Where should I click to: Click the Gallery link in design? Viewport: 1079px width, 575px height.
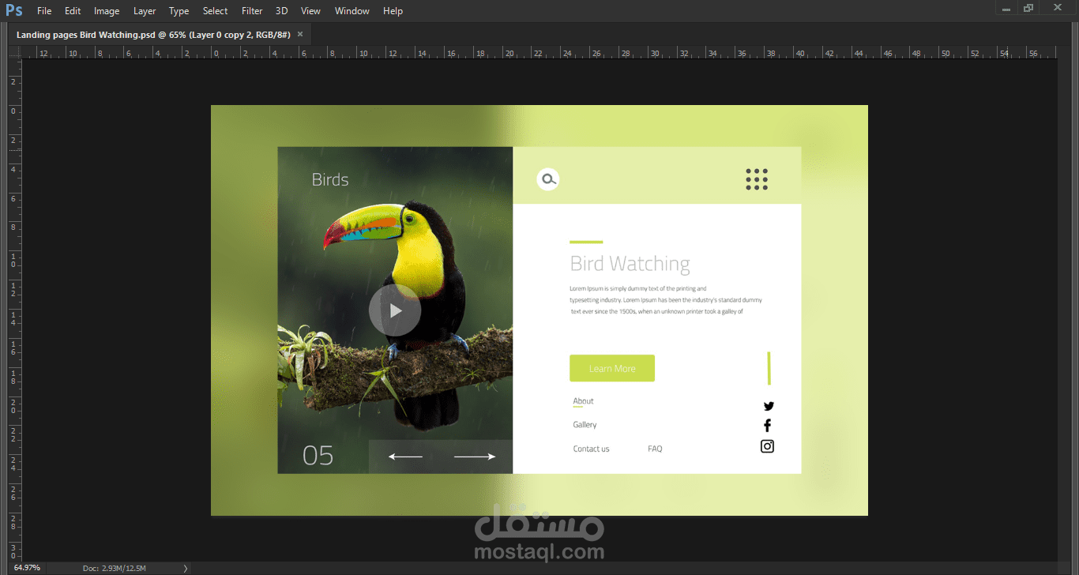585,425
